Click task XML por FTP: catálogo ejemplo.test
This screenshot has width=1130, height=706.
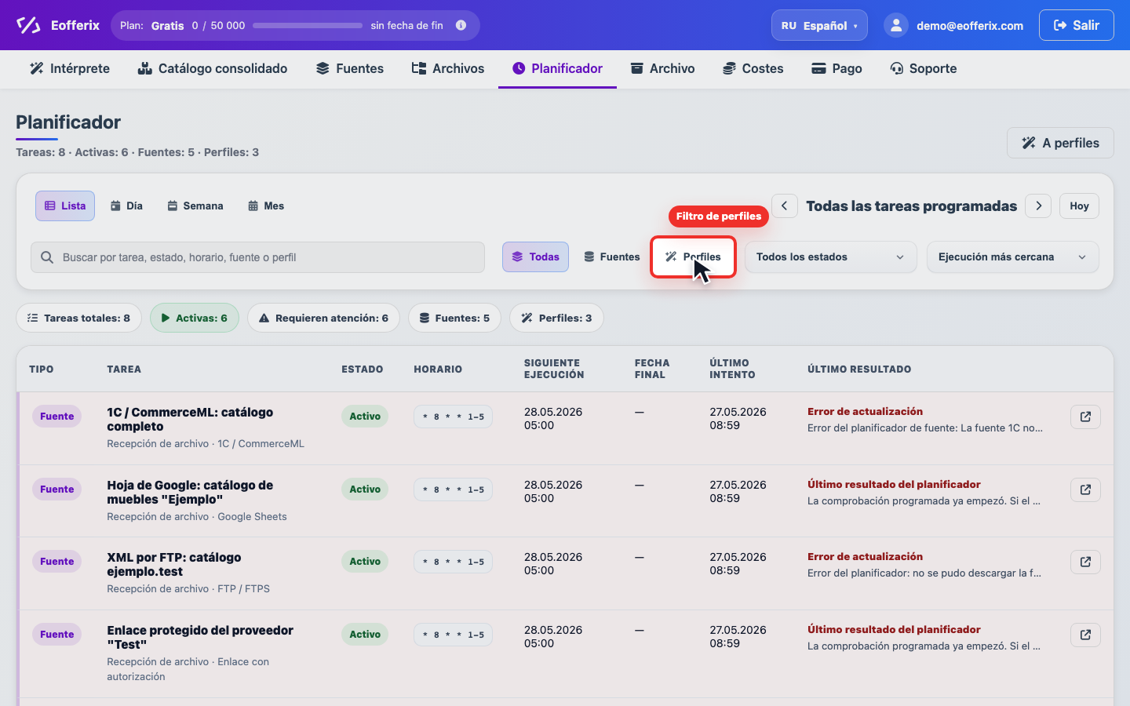(174, 564)
